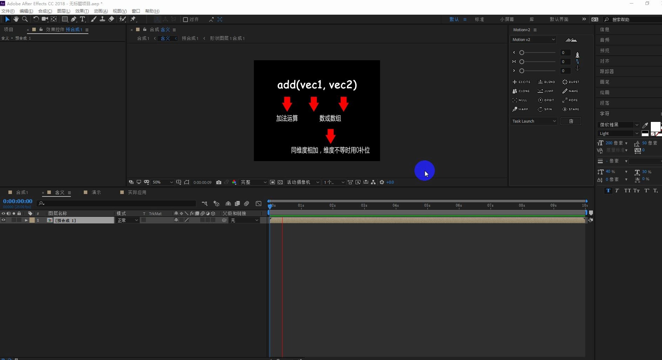Screen dimensions: 662x360
Task: Toggle transparency grid in viewer
Action: 280,182
